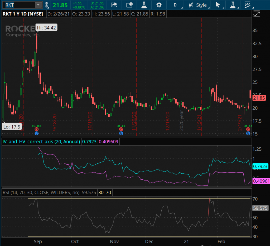Click the blue lightbulb icon in February
Viewport: 270px width, 246px height.
248,133
